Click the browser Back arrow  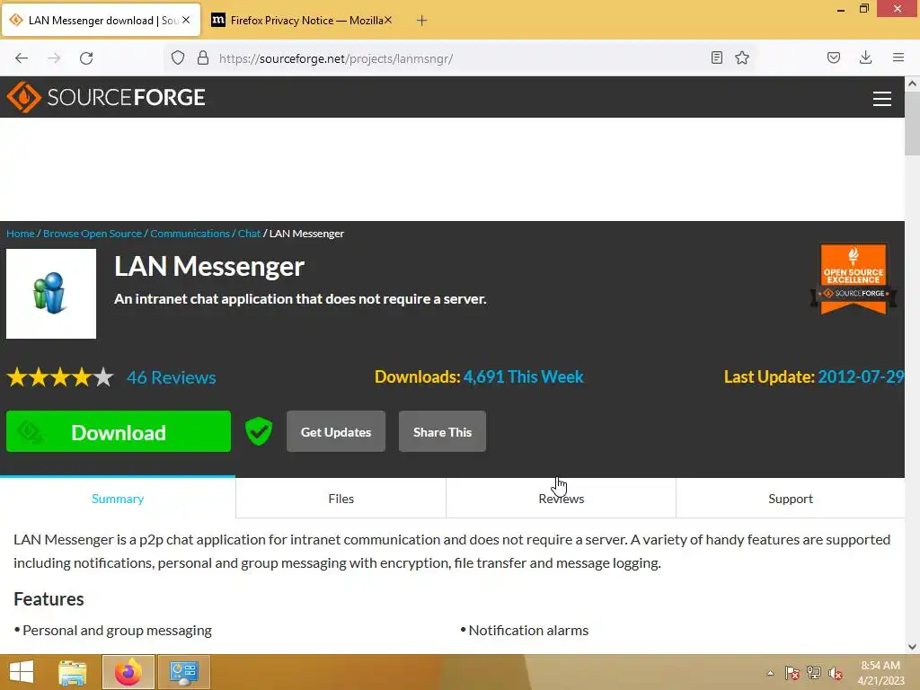22,58
